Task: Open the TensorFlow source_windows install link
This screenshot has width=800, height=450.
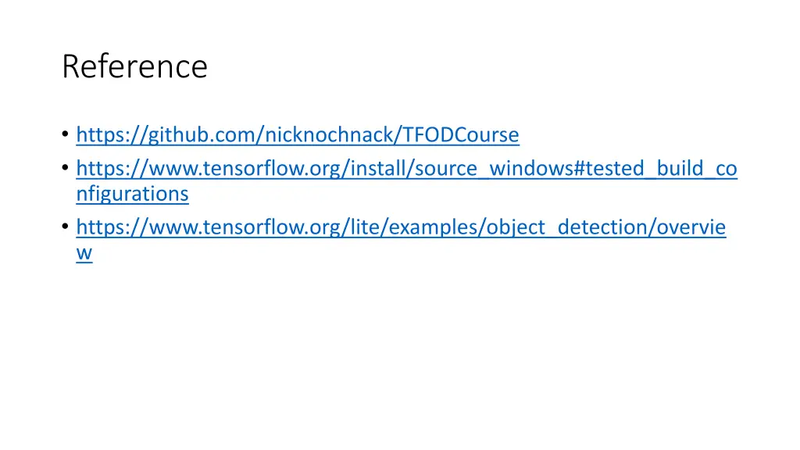Action: click(x=406, y=169)
